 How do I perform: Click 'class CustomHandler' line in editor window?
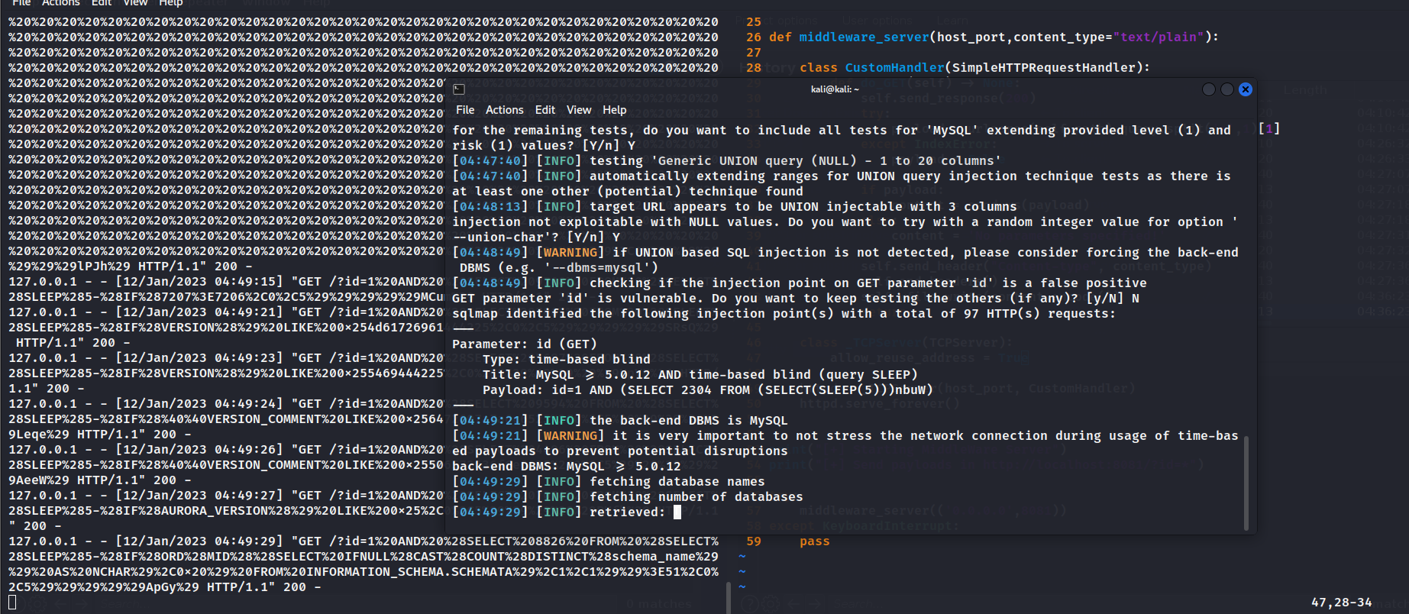(x=974, y=67)
